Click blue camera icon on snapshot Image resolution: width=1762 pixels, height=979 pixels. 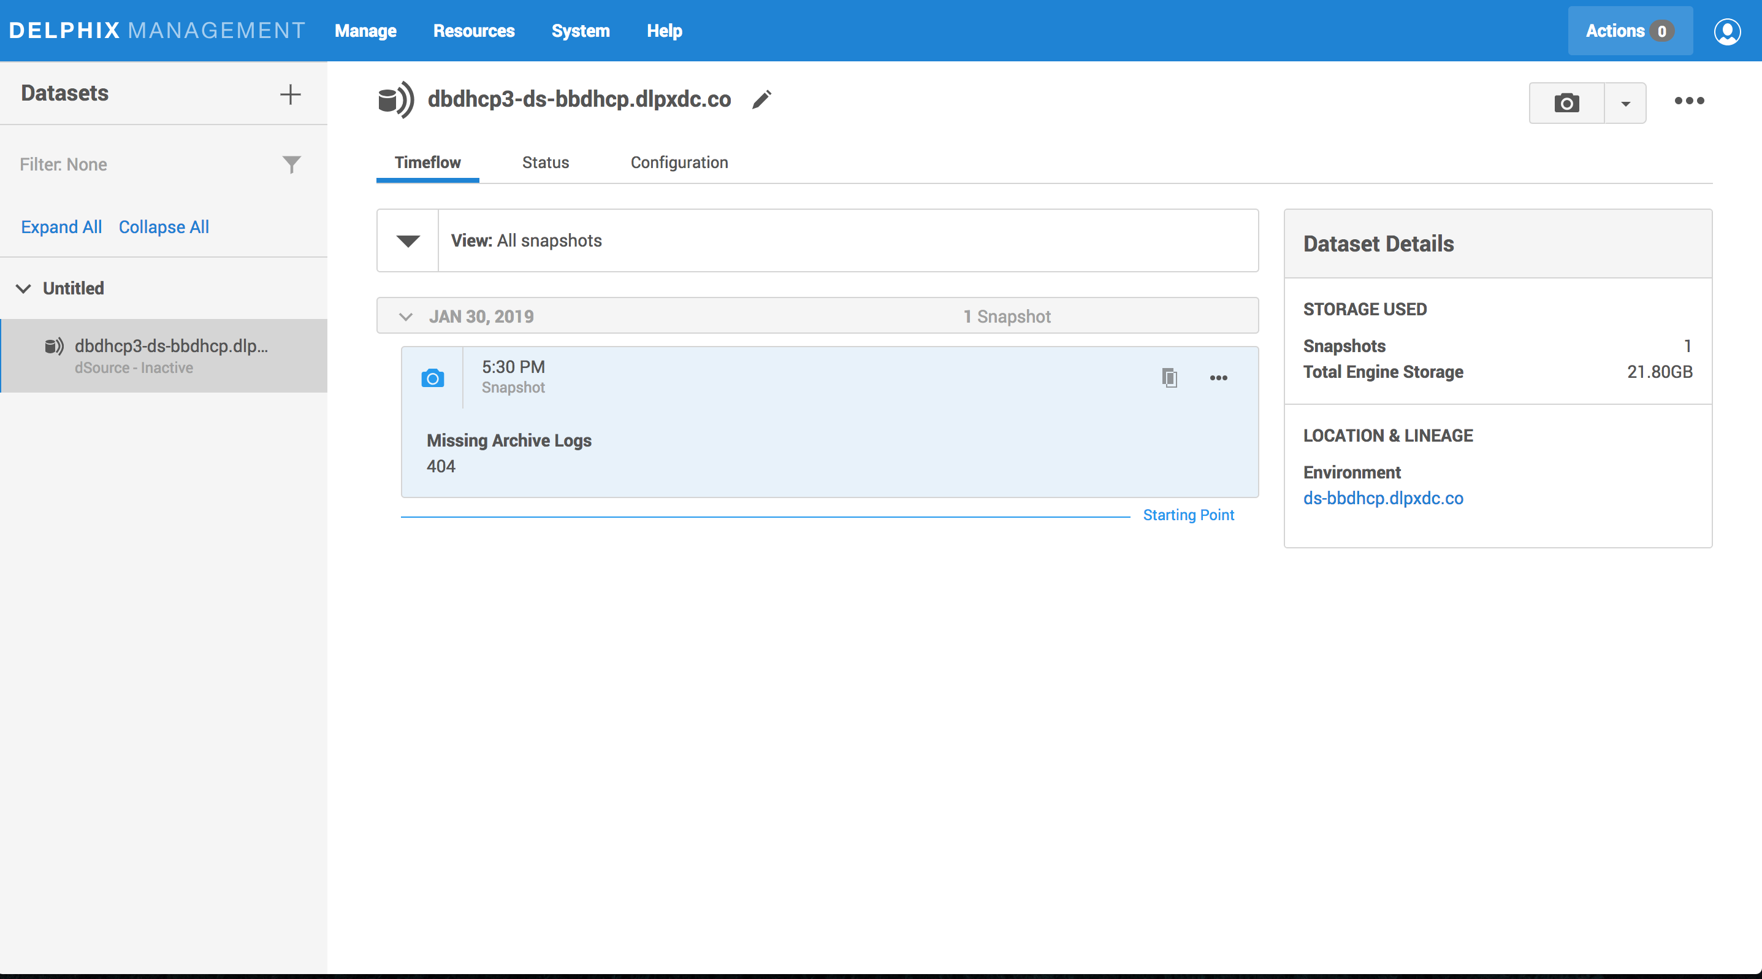[432, 378]
